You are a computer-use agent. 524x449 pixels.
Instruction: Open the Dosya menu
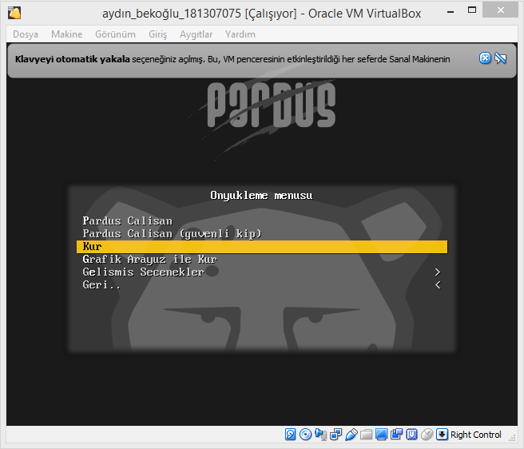pyautogui.click(x=26, y=34)
